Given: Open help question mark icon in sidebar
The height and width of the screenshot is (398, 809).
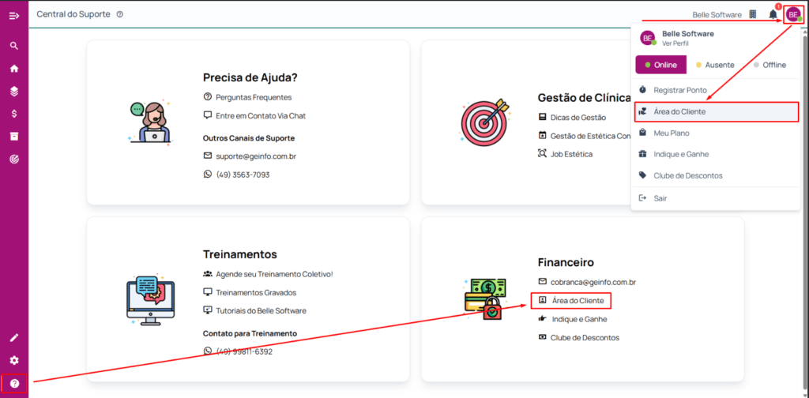Looking at the screenshot, I should point(14,384).
